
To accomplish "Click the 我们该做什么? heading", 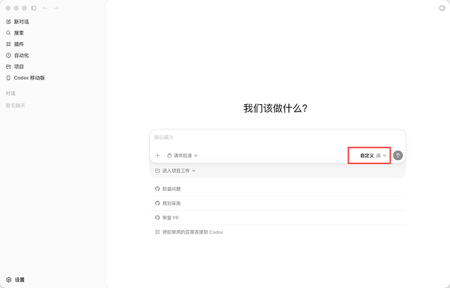I will (x=275, y=108).
